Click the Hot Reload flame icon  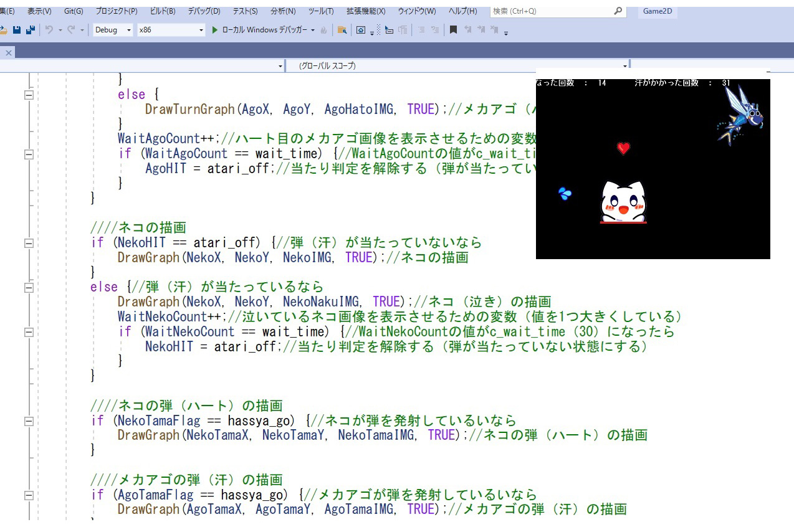[323, 30]
